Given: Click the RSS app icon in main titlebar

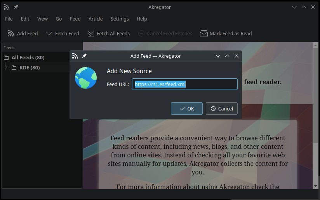Looking at the screenshot, I should (x=7, y=7).
